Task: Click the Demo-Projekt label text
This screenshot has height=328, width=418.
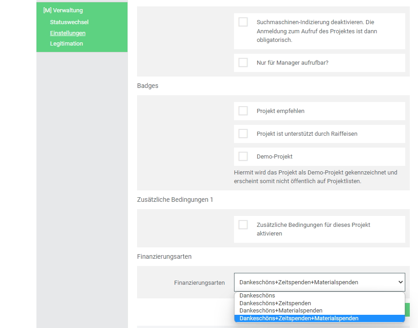Action: pyautogui.click(x=275, y=157)
